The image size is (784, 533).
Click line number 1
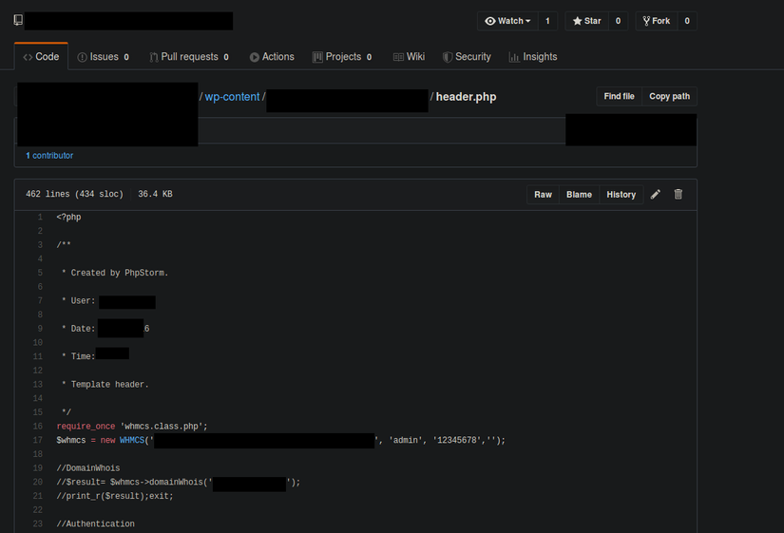tap(40, 217)
